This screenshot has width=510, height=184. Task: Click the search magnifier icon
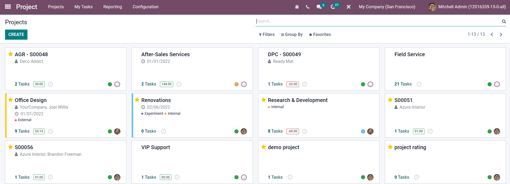[x=504, y=22]
